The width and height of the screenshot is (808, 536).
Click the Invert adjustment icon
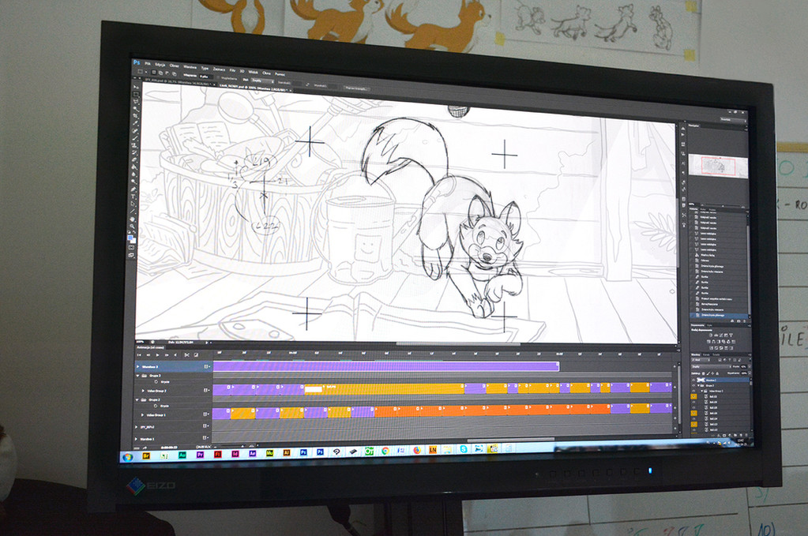pos(711,348)
